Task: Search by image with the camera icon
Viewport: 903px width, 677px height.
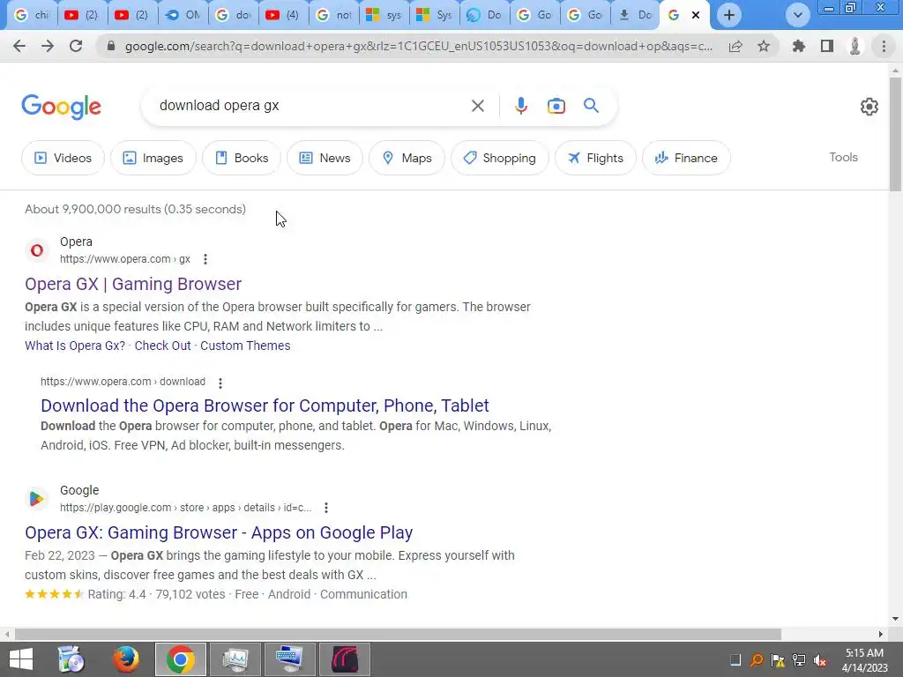Action: click(x=556, y=106)
